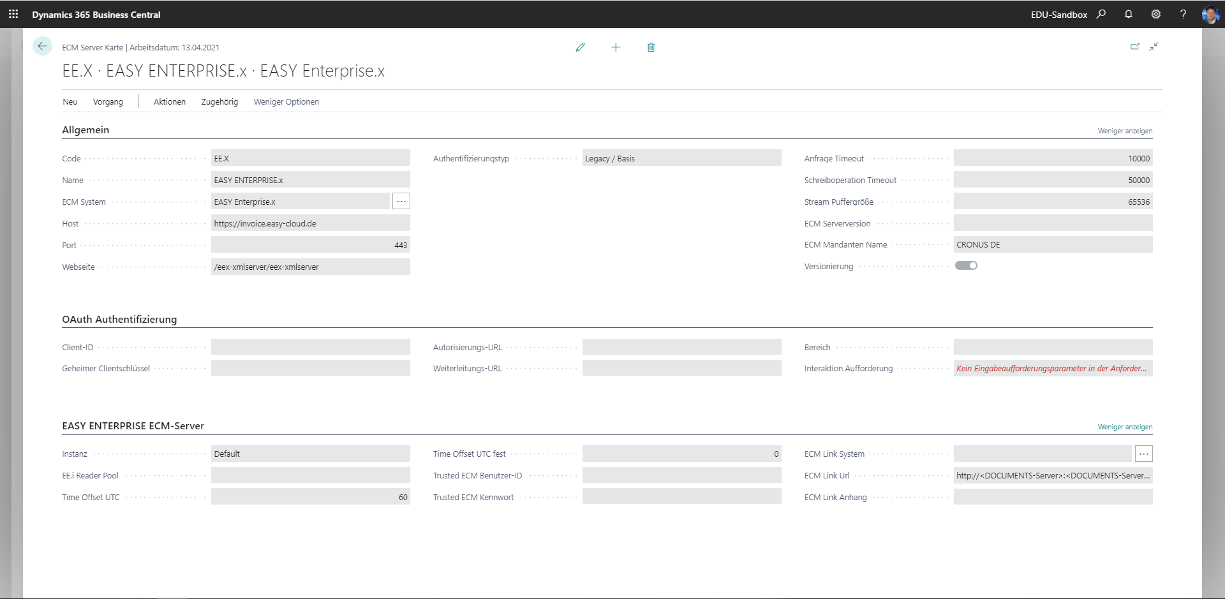Click the Anfrage Timeout field

pos(1053,158)
